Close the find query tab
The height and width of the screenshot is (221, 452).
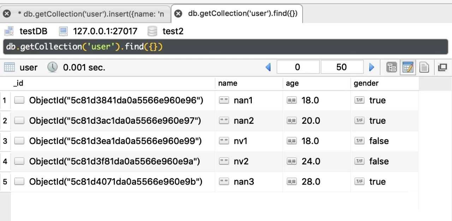click(x=178, y=13)
